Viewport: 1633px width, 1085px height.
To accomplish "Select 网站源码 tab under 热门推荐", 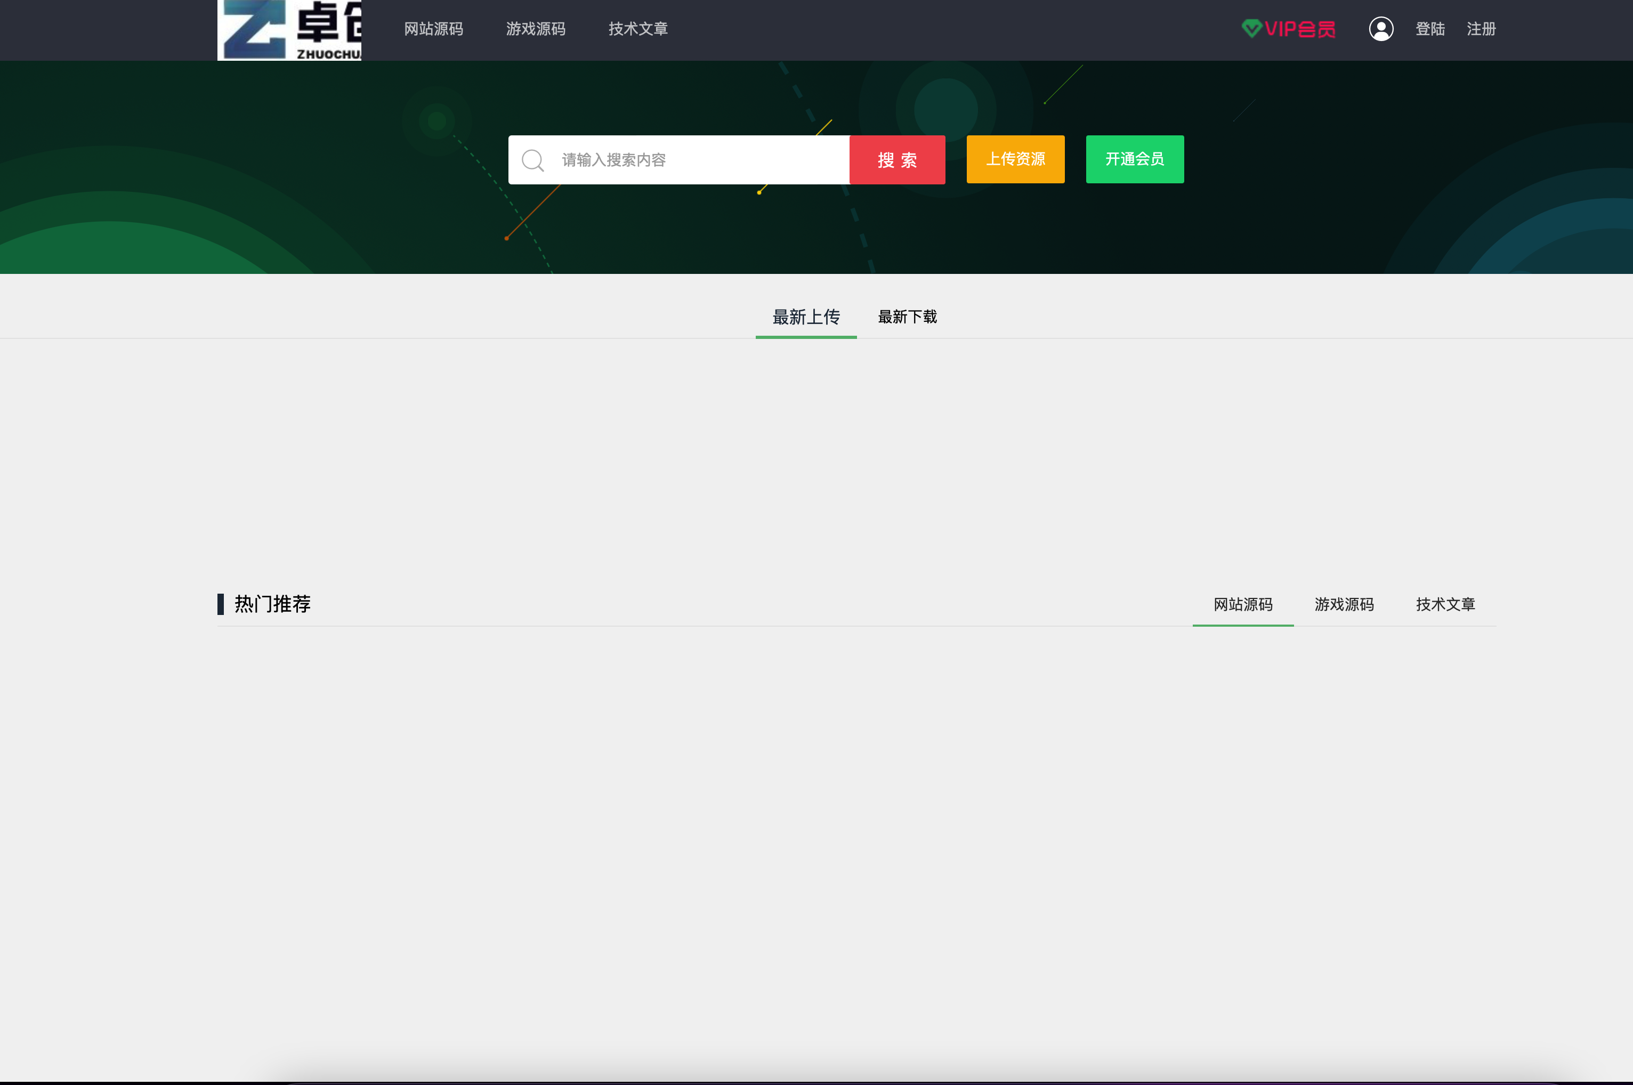I will click(x=1243, y=605).
